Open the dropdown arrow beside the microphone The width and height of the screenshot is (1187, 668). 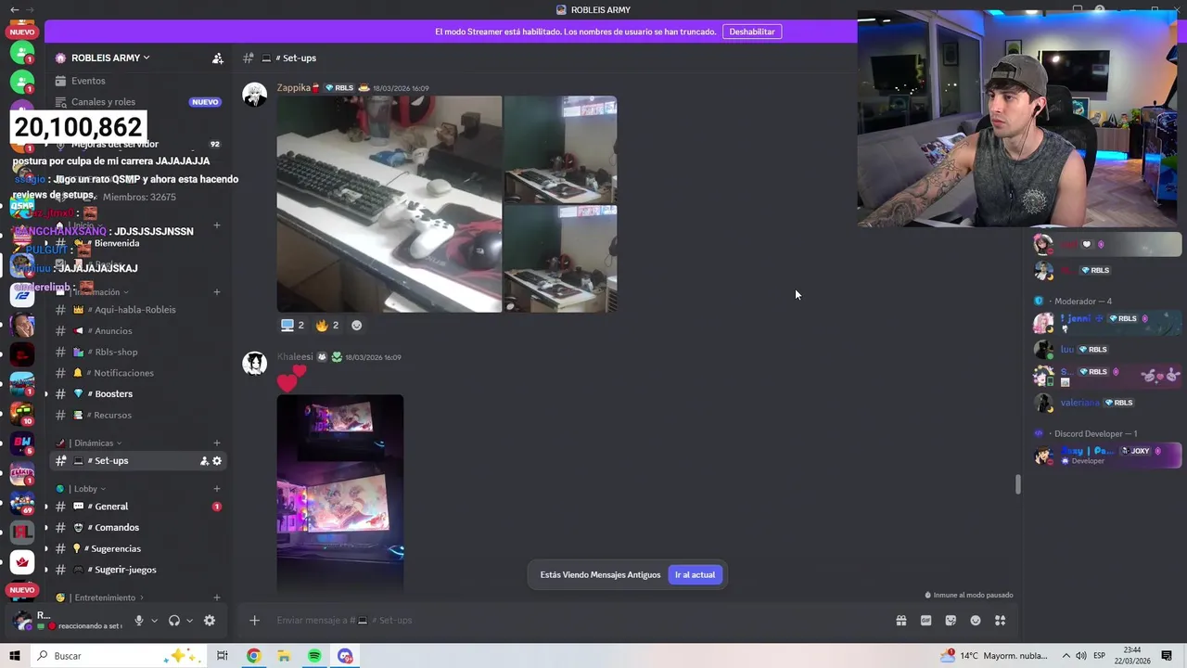(154, 621)
